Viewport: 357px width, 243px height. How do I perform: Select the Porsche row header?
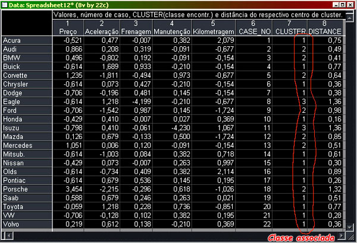pyautogui.click(x=27, y=189)
